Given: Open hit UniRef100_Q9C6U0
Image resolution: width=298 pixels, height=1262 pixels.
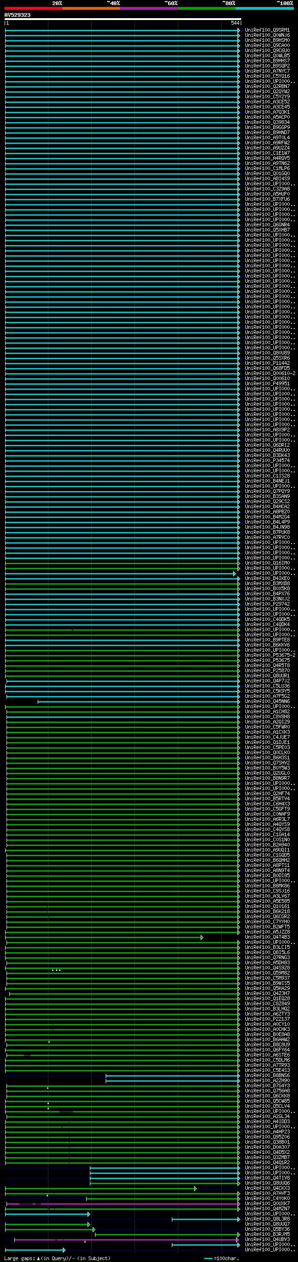Looking at the screenshot, I should tap(267, 51).
